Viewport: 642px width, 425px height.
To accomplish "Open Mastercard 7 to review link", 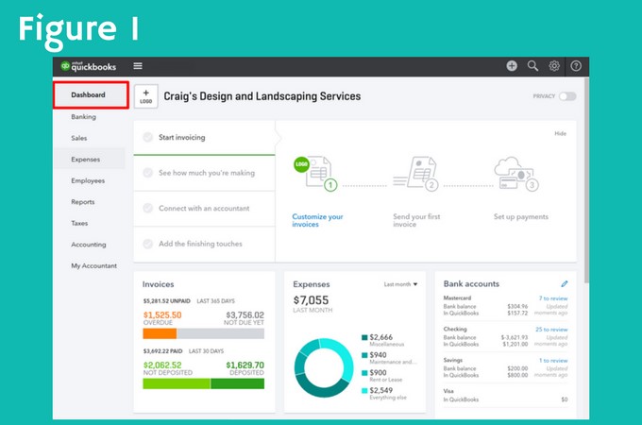I will (553, 298).
